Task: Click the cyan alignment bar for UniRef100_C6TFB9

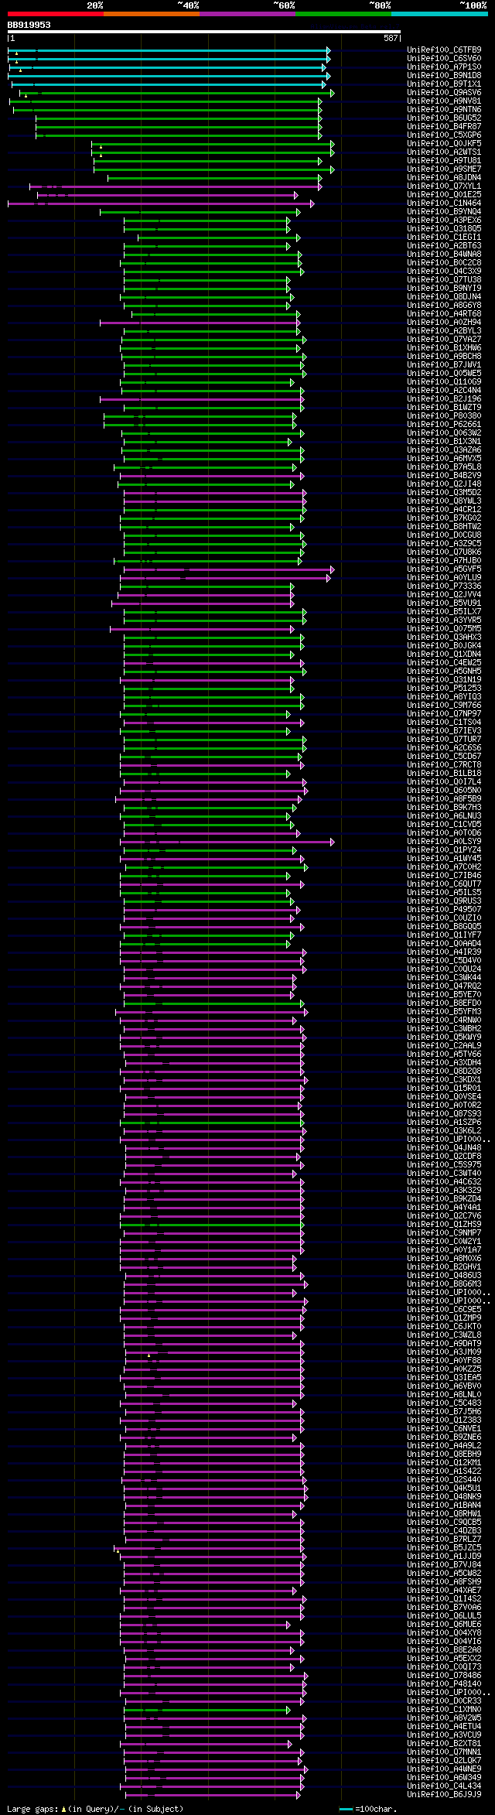Action: [x=169, y=50]
